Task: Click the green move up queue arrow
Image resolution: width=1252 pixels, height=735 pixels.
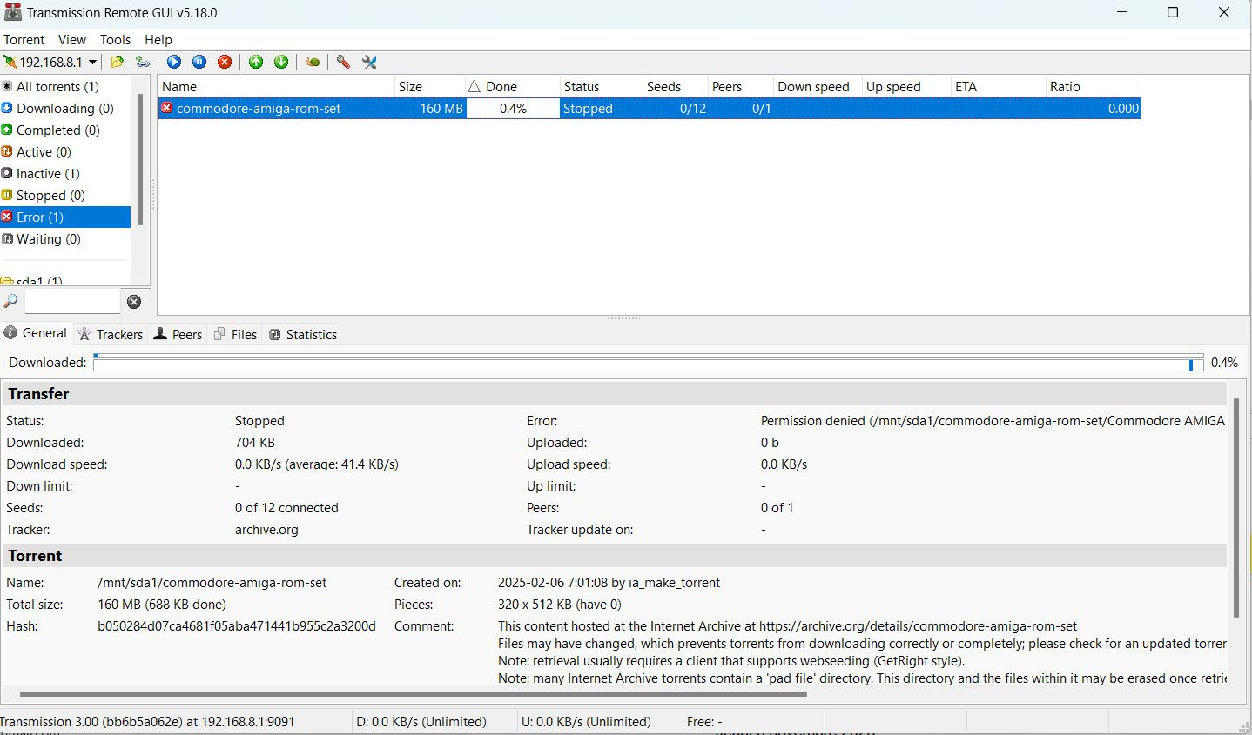Action: 256,62
